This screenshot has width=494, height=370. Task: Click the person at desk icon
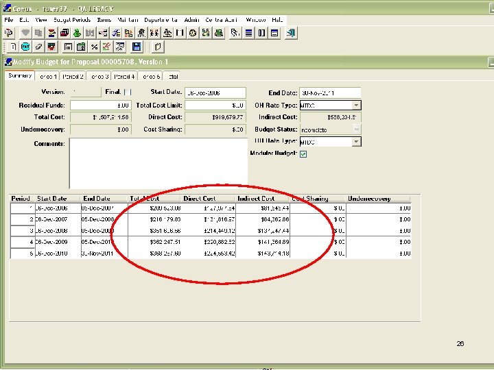tap(167, 33)
